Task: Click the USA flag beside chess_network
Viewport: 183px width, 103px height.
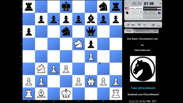Action: point(127,9)
